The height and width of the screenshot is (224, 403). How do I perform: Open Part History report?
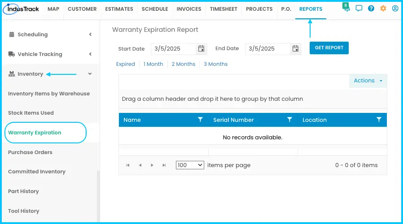pos(23,191)
